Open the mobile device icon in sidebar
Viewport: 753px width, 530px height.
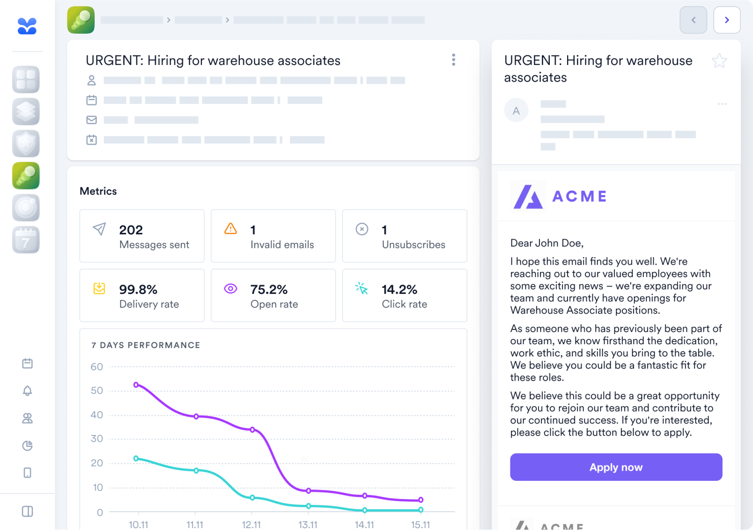tap(28, 473)
